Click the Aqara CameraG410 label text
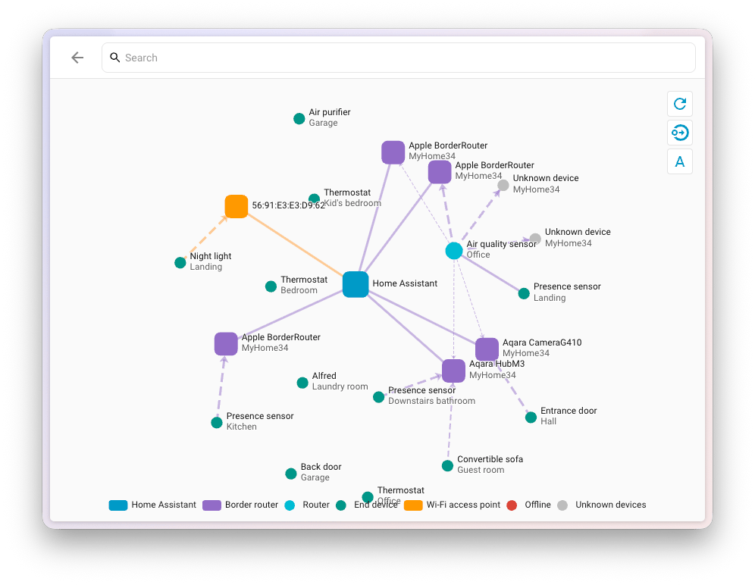Image resolution: width=755 pixels, height=585 pixels. (542, 343)
